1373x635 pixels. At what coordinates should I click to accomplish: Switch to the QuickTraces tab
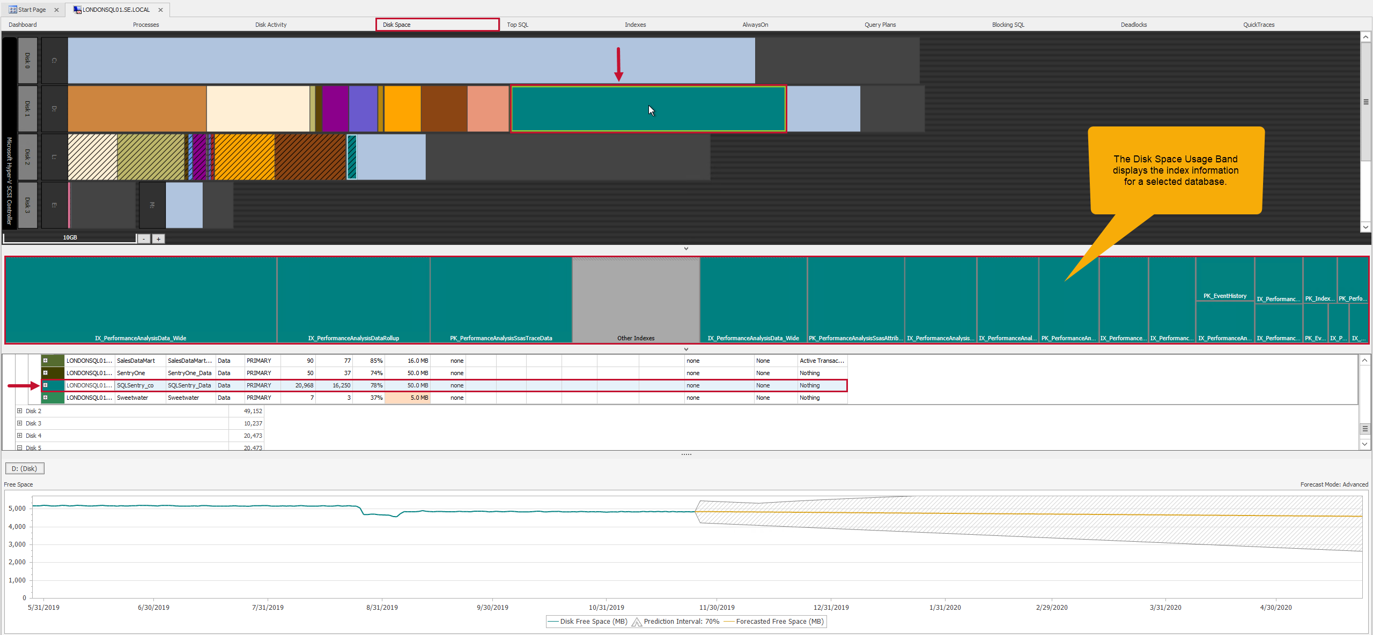1259,25
